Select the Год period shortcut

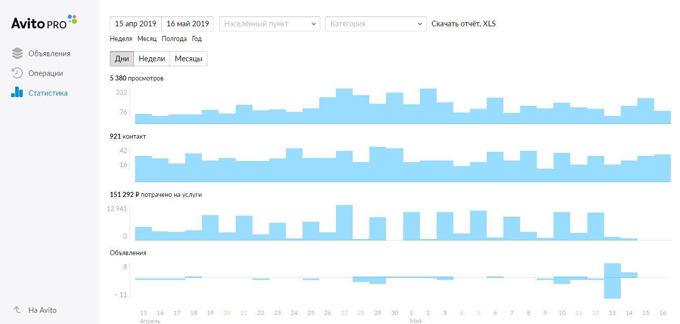pos(197,39)
